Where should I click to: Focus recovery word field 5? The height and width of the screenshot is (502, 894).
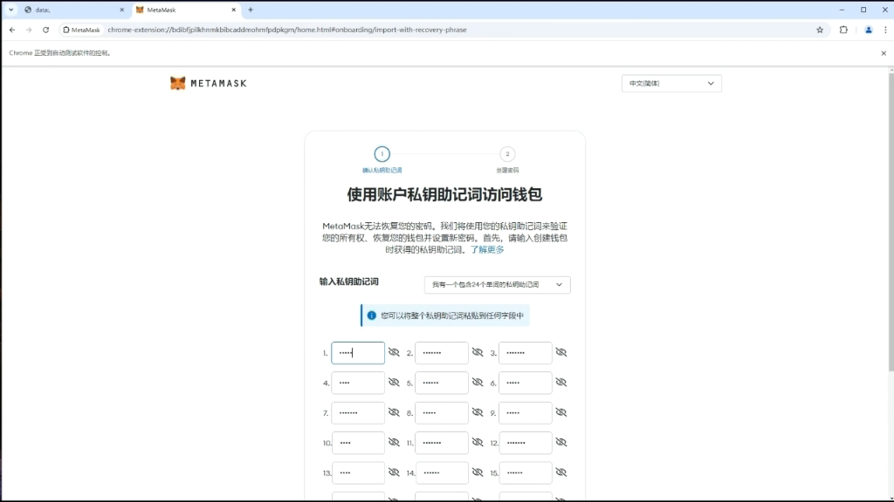(x=441, y=383)
